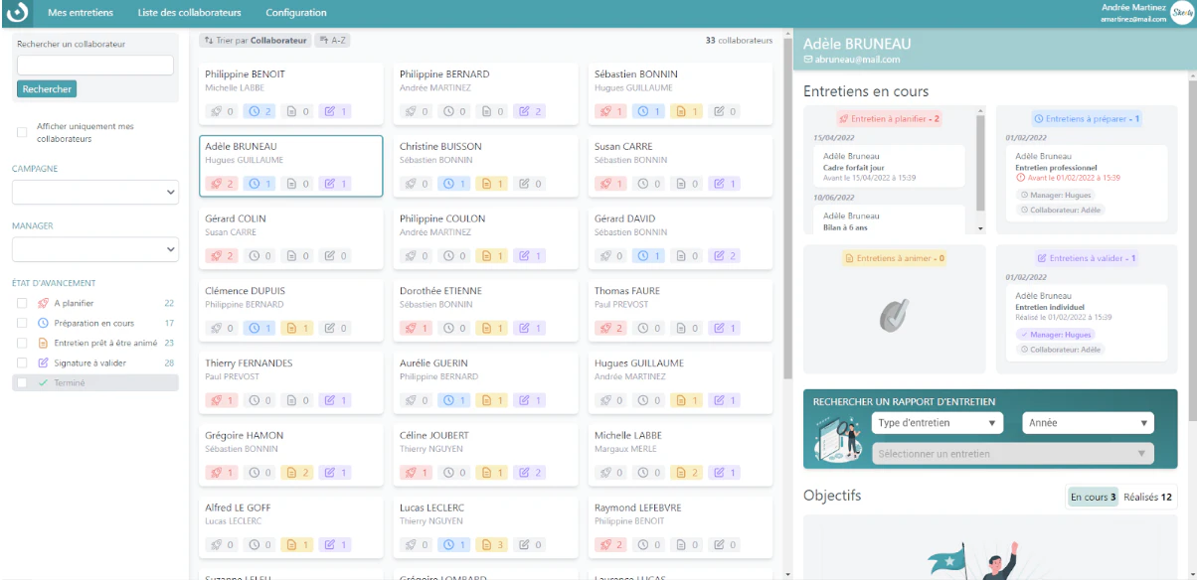Click collaborator list vertical scrollbar
Screen dimensions: 1197x580
(787, 209)
